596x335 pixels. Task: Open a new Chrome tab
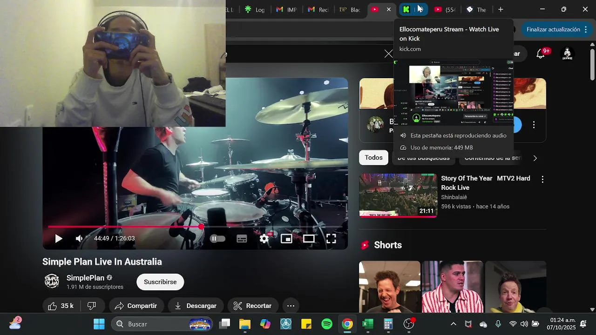point(501,9)
